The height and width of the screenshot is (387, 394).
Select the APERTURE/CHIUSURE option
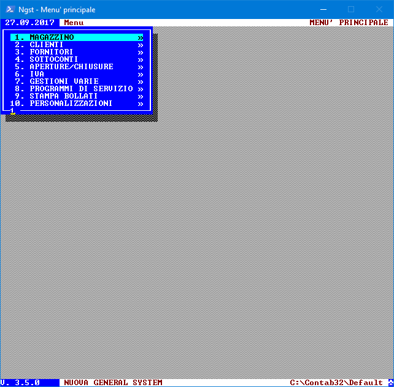click(x=71, y=67)
